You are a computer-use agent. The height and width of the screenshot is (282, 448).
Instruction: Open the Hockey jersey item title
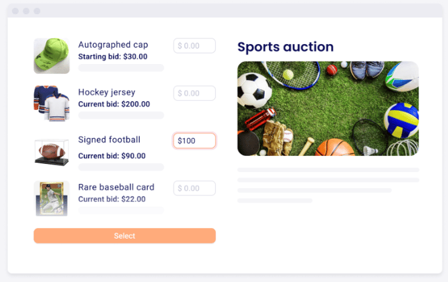point(106,92)
